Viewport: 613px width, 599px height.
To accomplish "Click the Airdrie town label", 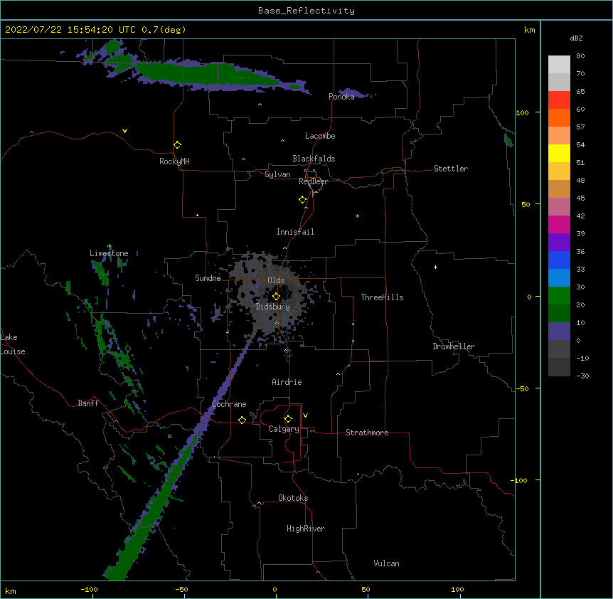I will click(287, 382).
